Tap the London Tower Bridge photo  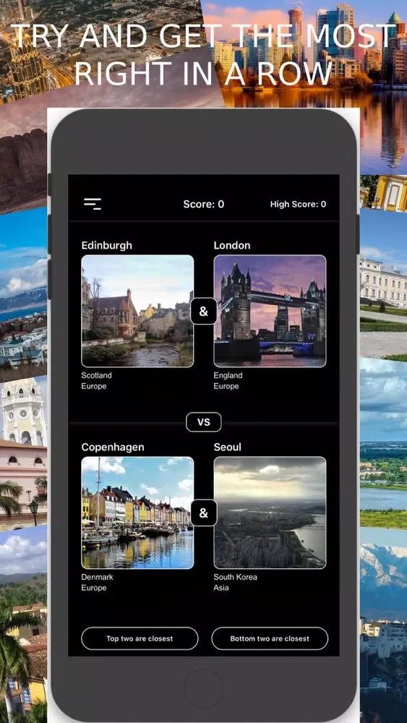point(270,311)
